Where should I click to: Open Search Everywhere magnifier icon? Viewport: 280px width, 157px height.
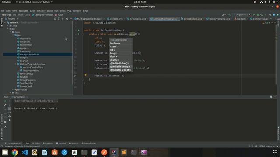pyautogui.click(x=270, y=15)
